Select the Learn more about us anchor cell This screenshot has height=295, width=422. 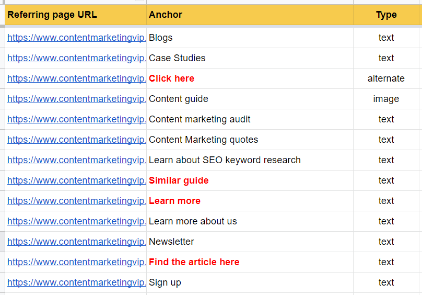coord(250,221)
